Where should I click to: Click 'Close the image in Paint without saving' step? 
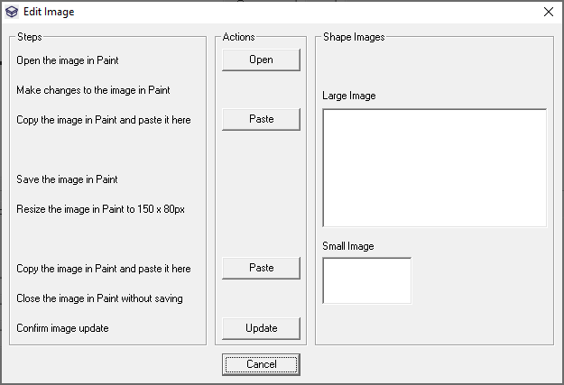[x=99, y=298]
